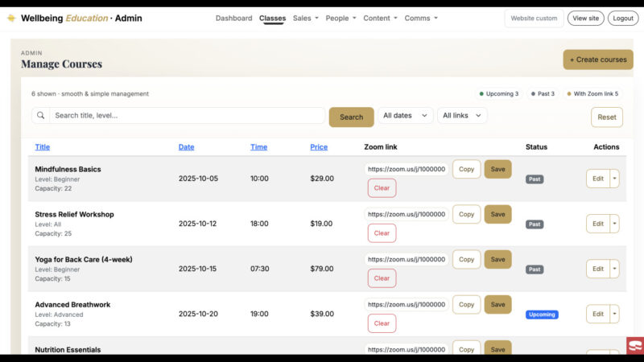Image resolution: width=644 pixels, height=362 pixels.
Task: Select the Stress Relief Workshop title
Action: pos(74,214)
